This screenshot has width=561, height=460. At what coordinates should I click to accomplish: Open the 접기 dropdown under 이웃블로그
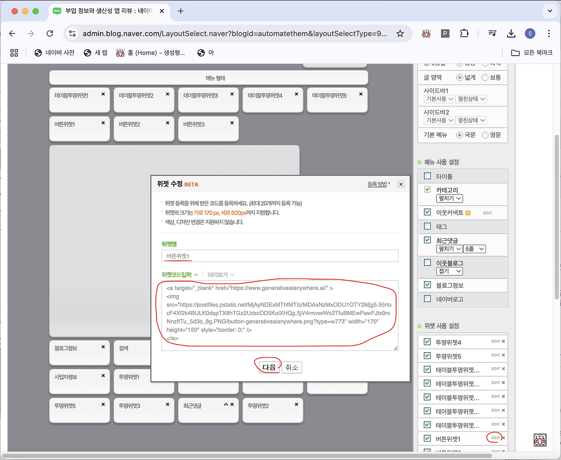coord(449,271)
